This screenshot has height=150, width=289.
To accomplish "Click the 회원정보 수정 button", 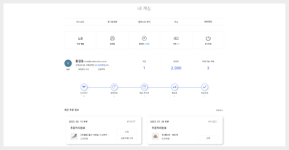I will coord(84,69).
